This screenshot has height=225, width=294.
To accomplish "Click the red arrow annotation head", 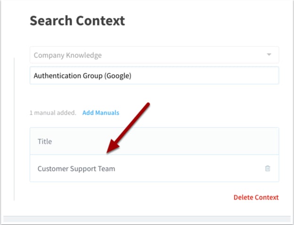I will (x=113, y=147).
